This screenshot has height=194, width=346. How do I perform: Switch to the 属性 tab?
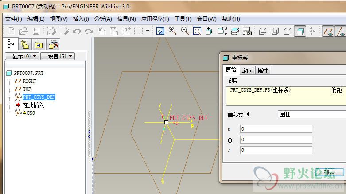(263, 70)
